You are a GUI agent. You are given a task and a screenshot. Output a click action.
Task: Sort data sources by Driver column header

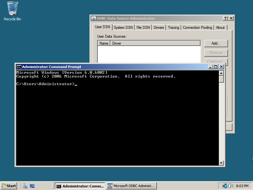click(155, 43)
